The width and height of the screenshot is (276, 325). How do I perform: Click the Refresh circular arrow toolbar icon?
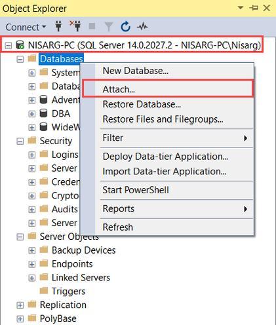tap(126, 27)
